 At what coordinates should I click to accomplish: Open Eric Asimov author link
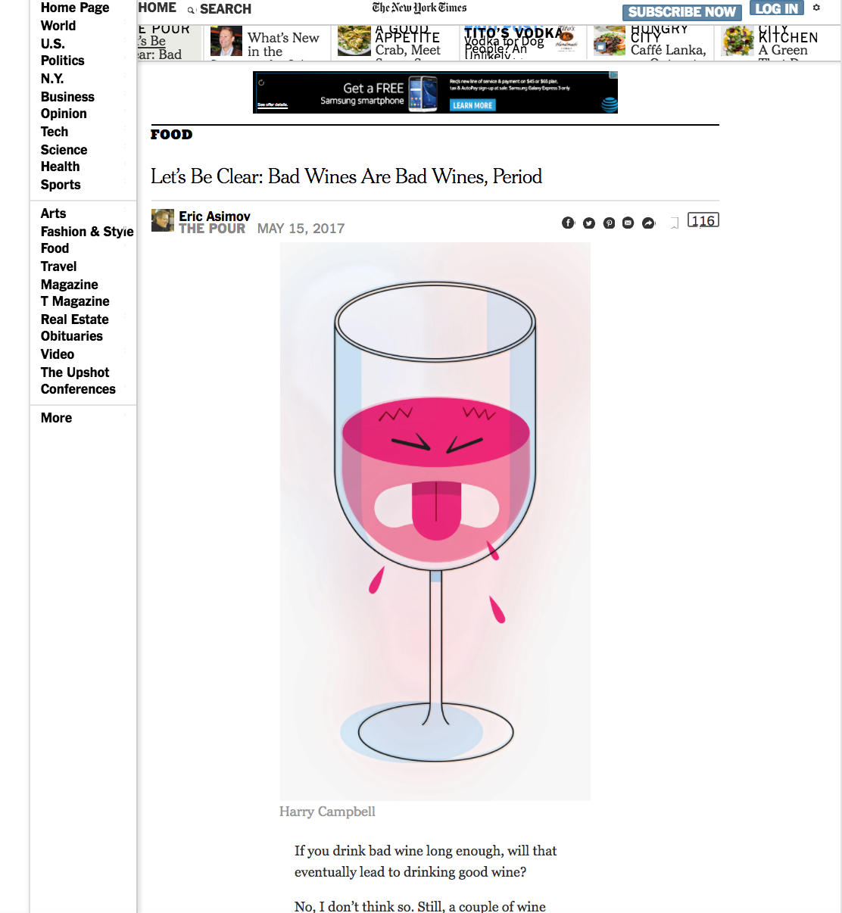coord(214,217)
